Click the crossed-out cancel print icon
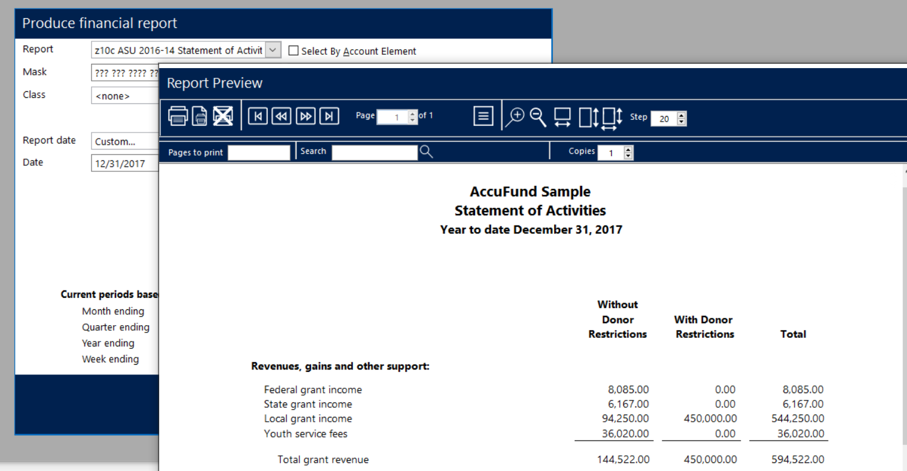 click(x=223, y=115)
